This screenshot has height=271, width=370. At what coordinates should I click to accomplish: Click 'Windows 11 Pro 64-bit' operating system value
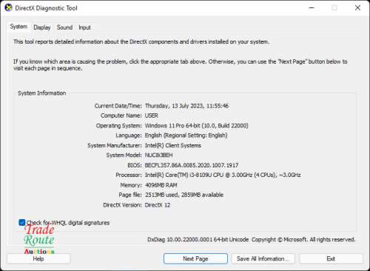[172, 126]
